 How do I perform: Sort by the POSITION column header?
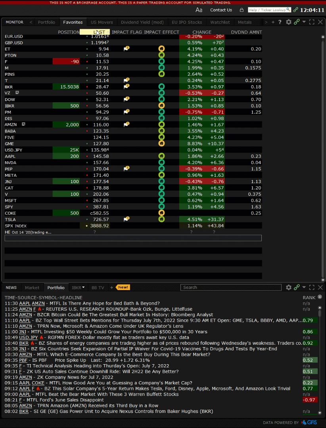[x=69, y=32]
